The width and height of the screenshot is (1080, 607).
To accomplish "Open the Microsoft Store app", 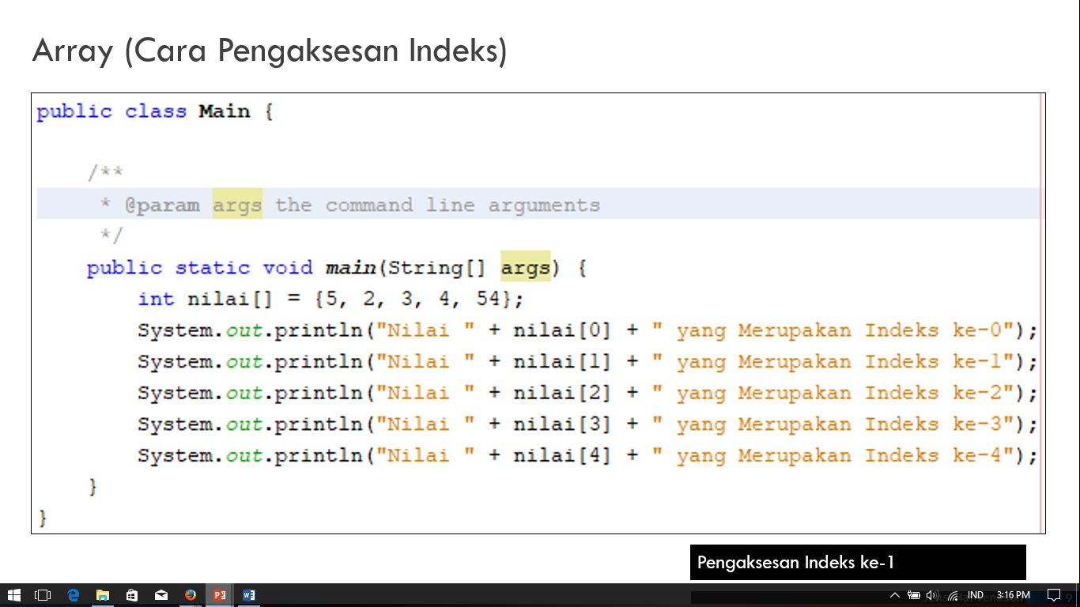I will (x=131, y=594).
